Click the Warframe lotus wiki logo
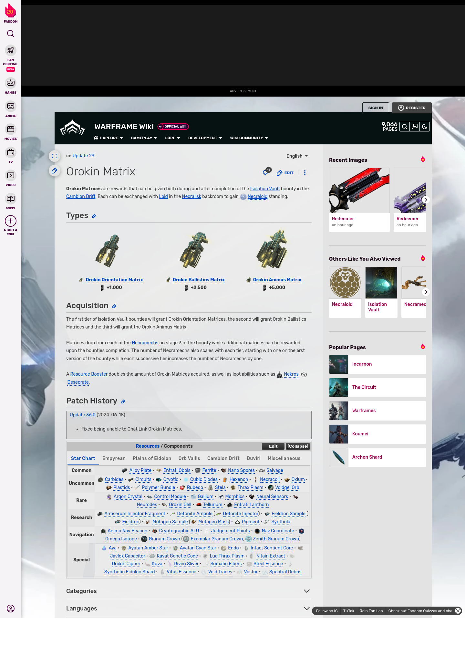465x646 pixels. (72, 128)
